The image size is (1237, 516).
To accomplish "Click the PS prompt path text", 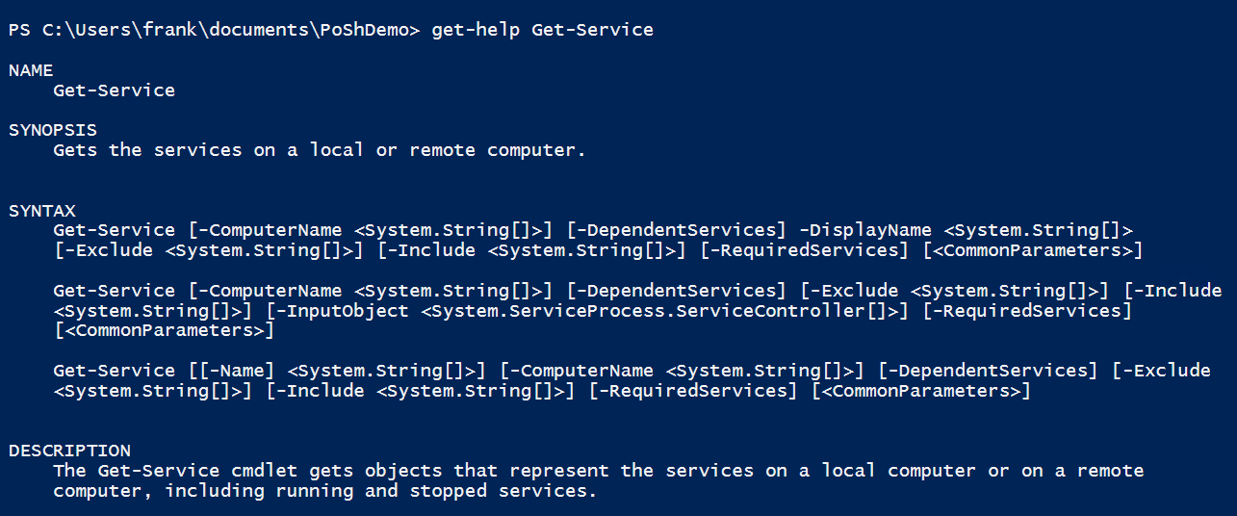I will coord(214,30).
